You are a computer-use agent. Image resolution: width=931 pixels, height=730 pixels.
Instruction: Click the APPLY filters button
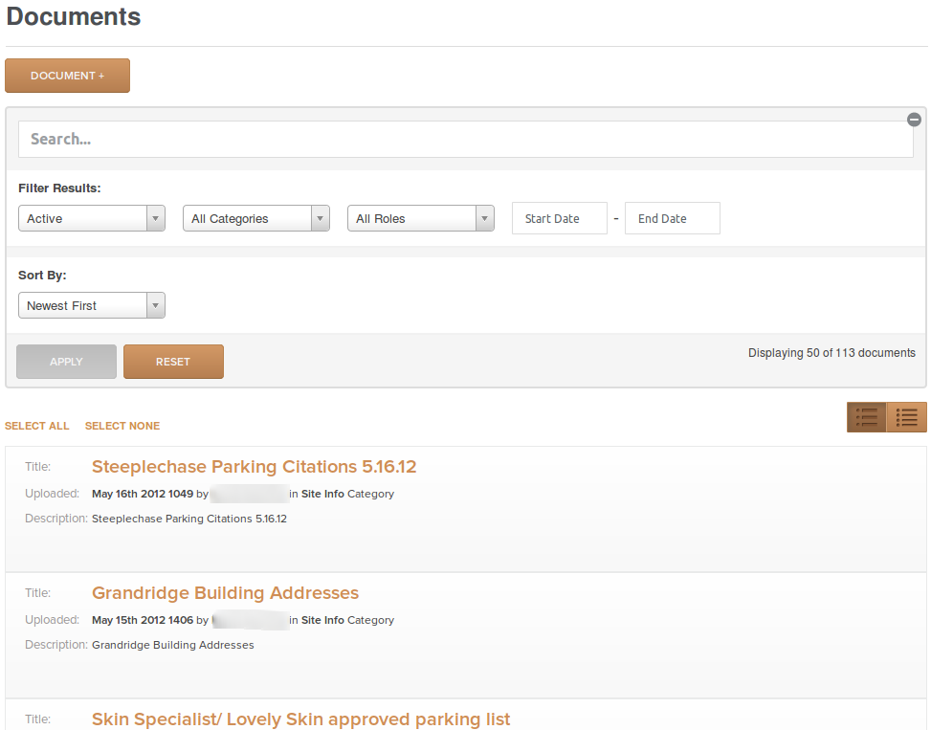pyautogui.click(x=67, y=362)
